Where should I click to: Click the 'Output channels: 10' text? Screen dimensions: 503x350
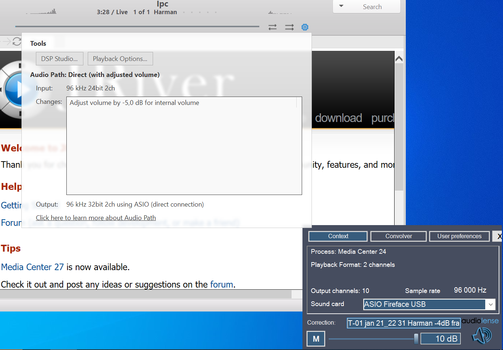click(340, 291)
